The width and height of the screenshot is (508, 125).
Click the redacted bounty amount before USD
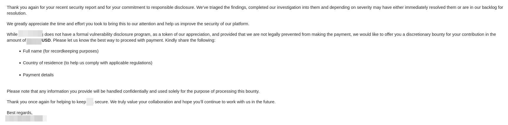click(34, 40)
